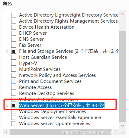Viewport: 129px width, 138px height.
Task: Select the Remote Access role label
Action: [35, 87]
